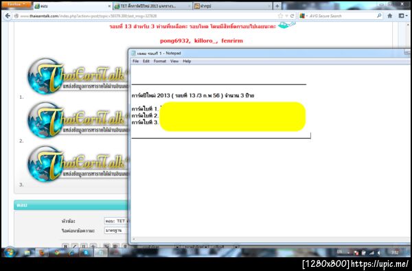Viewport: 412px width, 271px height.
Task: Click the 'หัวข้อ' subject input field
Action: pos(117,221)
